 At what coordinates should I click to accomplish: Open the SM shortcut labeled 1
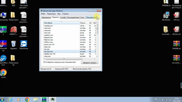(3, 30)
